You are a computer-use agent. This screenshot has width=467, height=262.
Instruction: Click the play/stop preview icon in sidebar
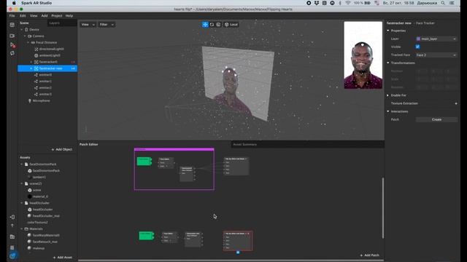(12, 45)
